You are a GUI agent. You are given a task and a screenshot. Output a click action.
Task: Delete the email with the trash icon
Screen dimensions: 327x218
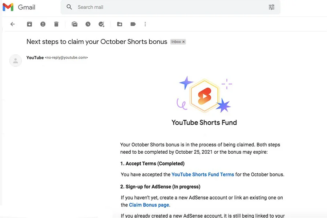(x=56, y=24)
